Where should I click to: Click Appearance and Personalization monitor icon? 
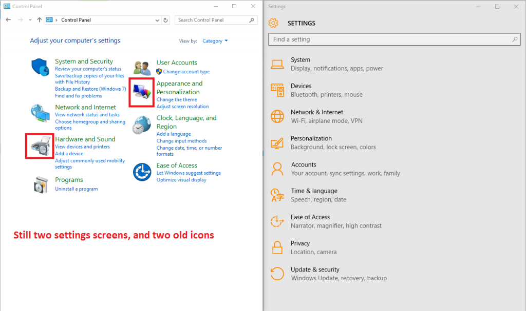142,92
